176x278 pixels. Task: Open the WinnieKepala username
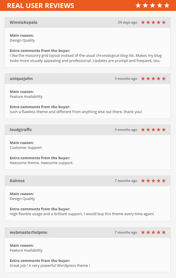[x=23, y=22]
